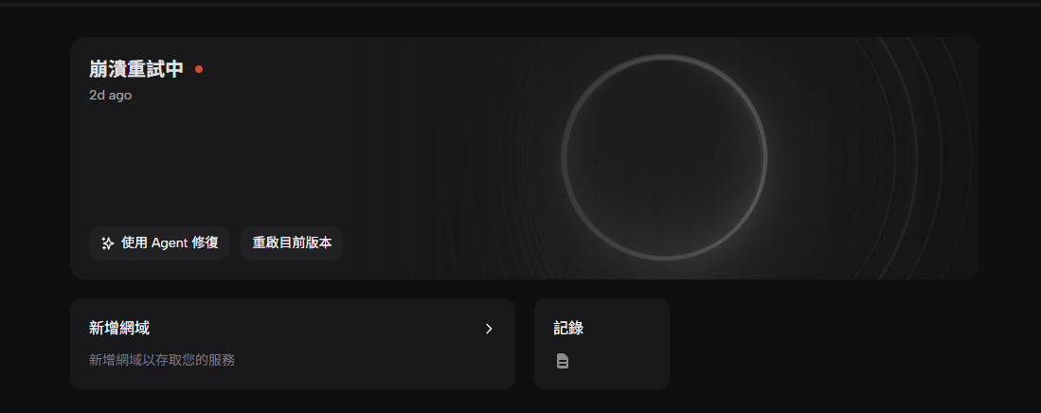Click the thin bar at the window top
Viewport: 1041px width, 413px height.
point(521,4)
